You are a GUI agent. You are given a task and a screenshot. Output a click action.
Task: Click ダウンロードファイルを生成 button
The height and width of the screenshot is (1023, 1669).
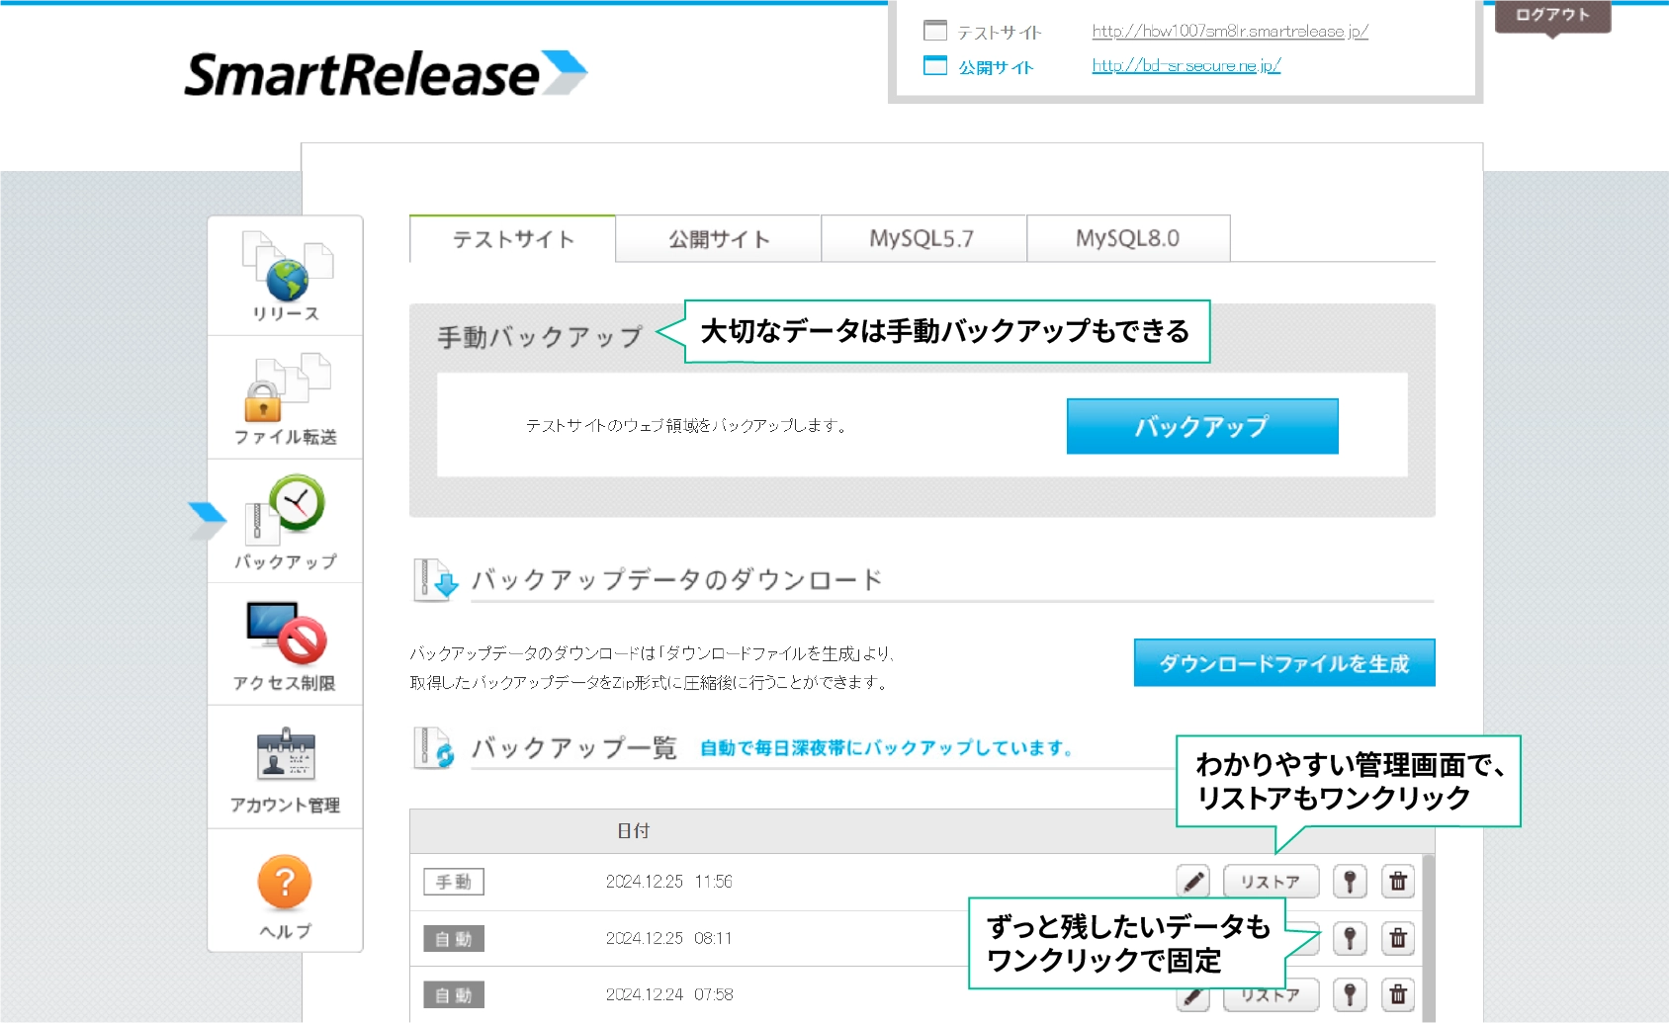[x=1284, y=662]
